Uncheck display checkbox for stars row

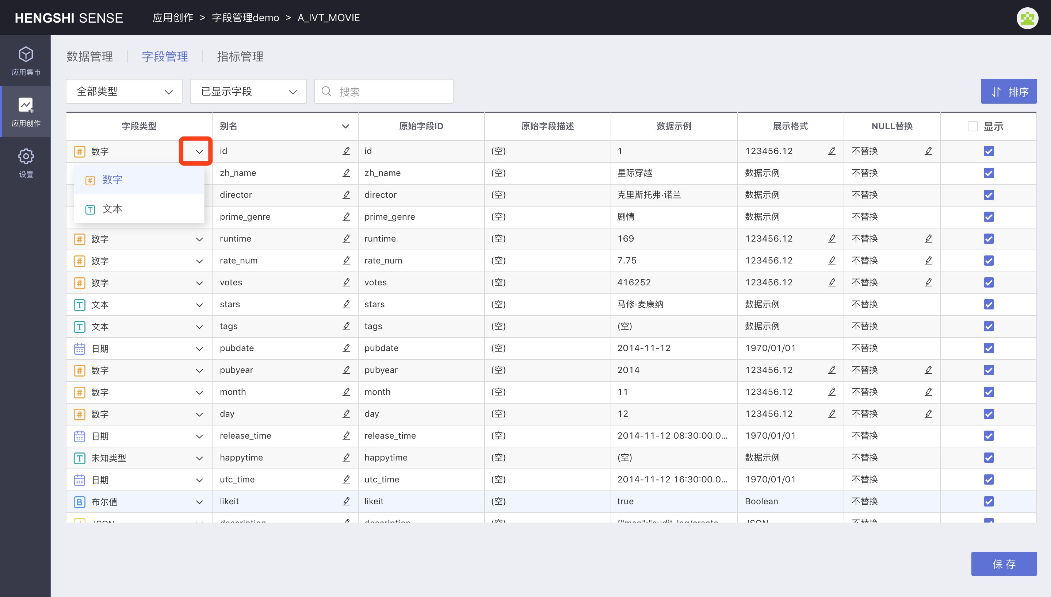[989, 304]
